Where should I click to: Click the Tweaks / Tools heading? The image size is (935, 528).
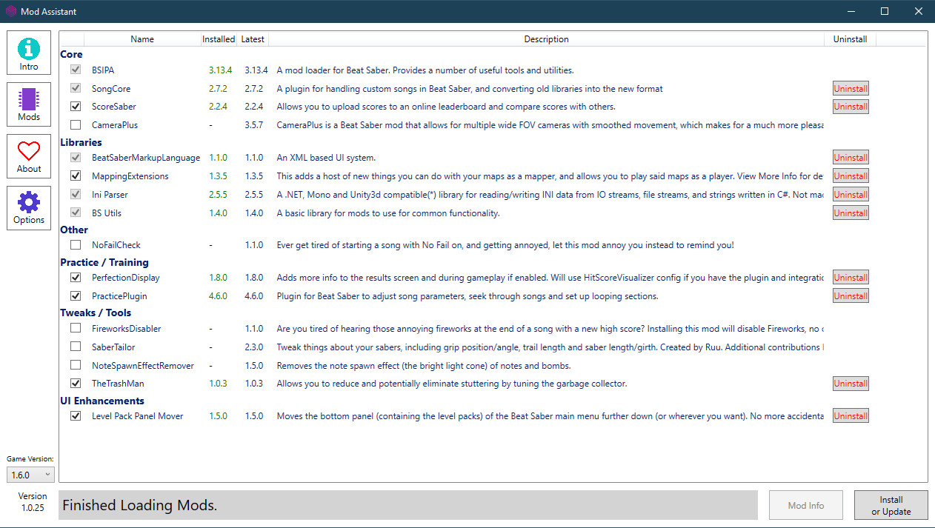[x=96, y=313]
